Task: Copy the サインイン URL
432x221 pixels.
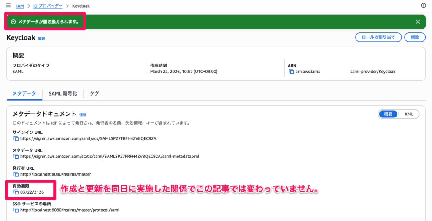Action: pyautogui.click(x=16, y=138)
